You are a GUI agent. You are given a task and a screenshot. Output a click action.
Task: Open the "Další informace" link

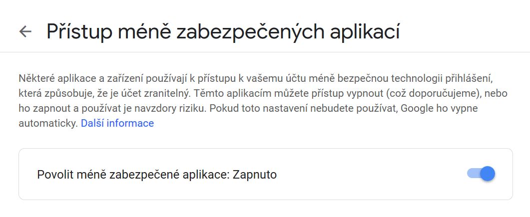(x=117, y=123)
